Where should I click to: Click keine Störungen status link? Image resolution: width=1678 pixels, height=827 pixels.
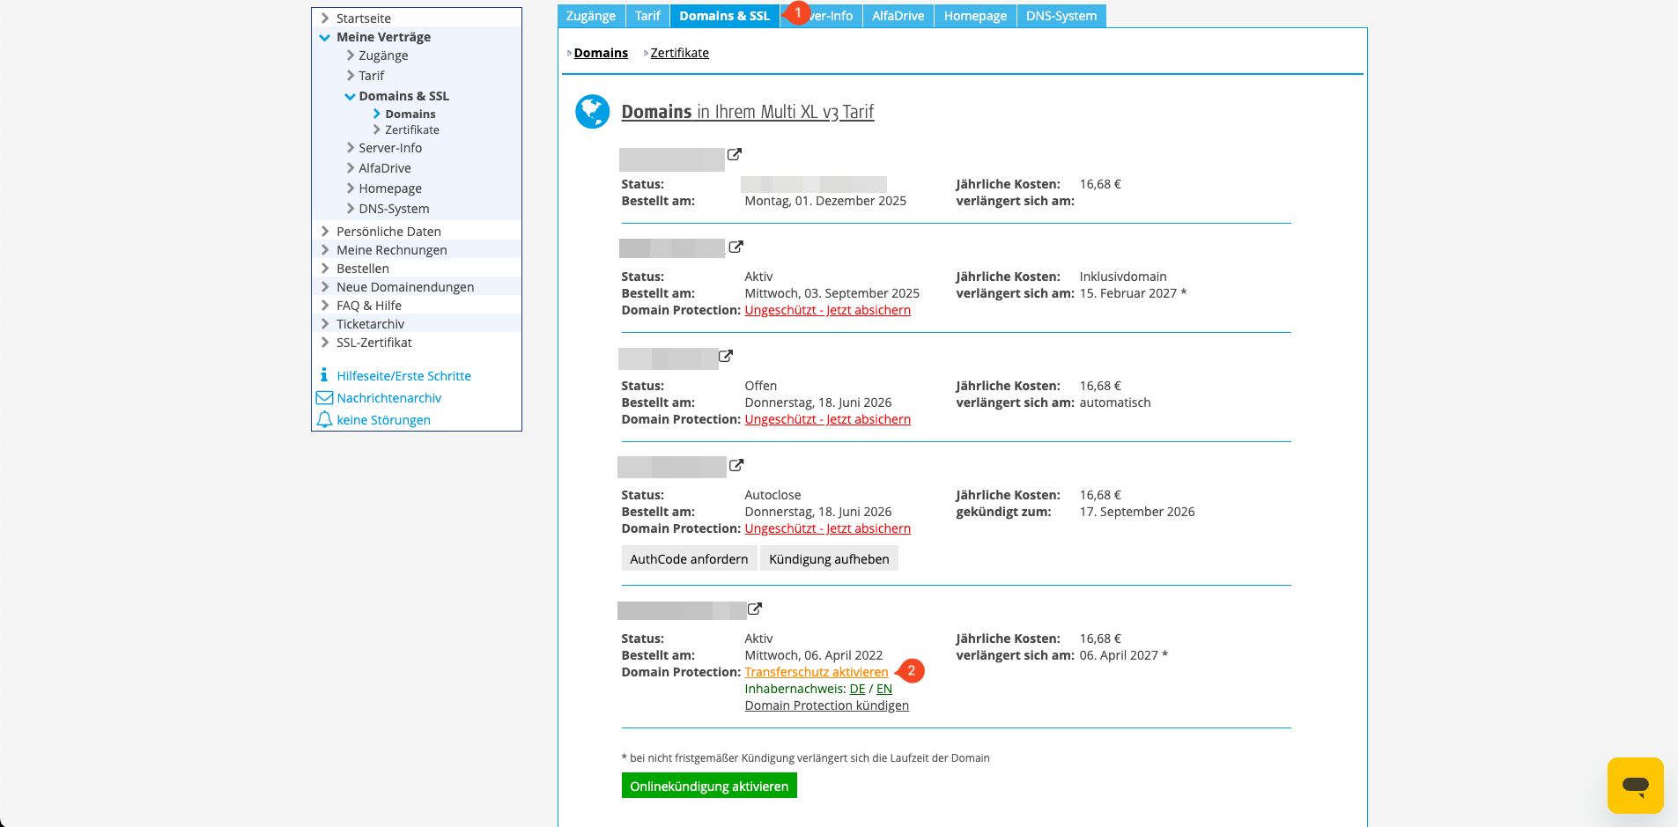tap(384, 420)
